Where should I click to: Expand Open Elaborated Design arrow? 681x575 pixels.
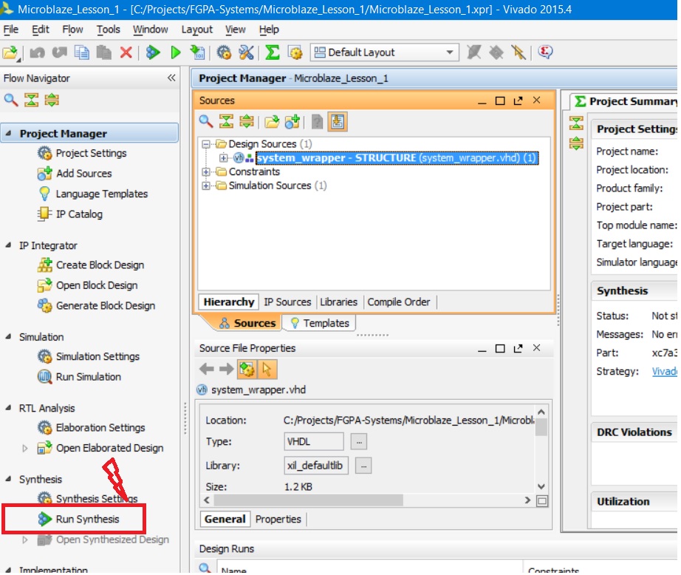[24, 449]
